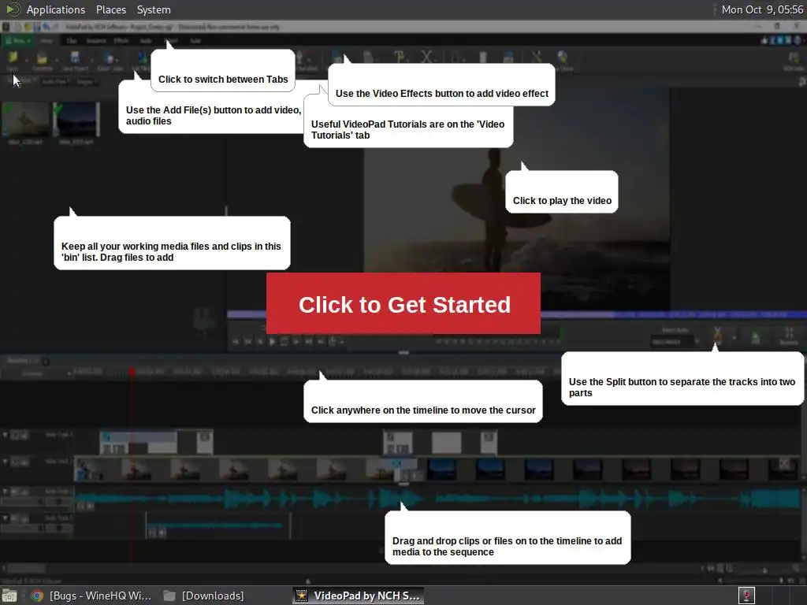Click the go-to-start playback control

click(x=236, y=341)
